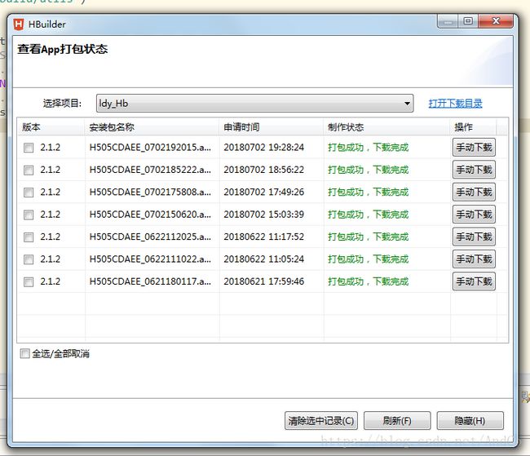Viewport: 530px width, 456px height.
Task: Select package name H505CDAEE_0702192015.a...
Action: (x=150, y=147)
